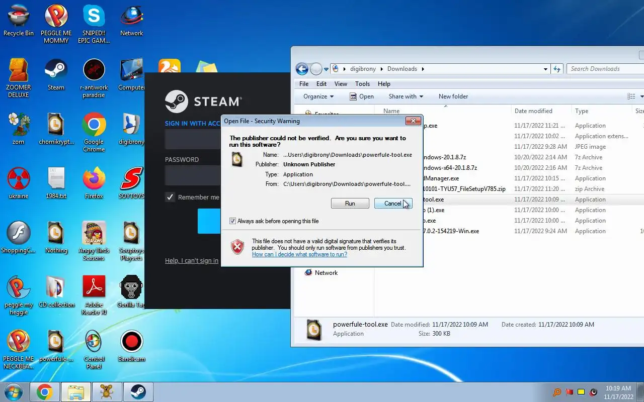Open PEGGLE ME NECKBEA... desktop icon
This screenshot has height=402, width=644.
click(19, 349)
